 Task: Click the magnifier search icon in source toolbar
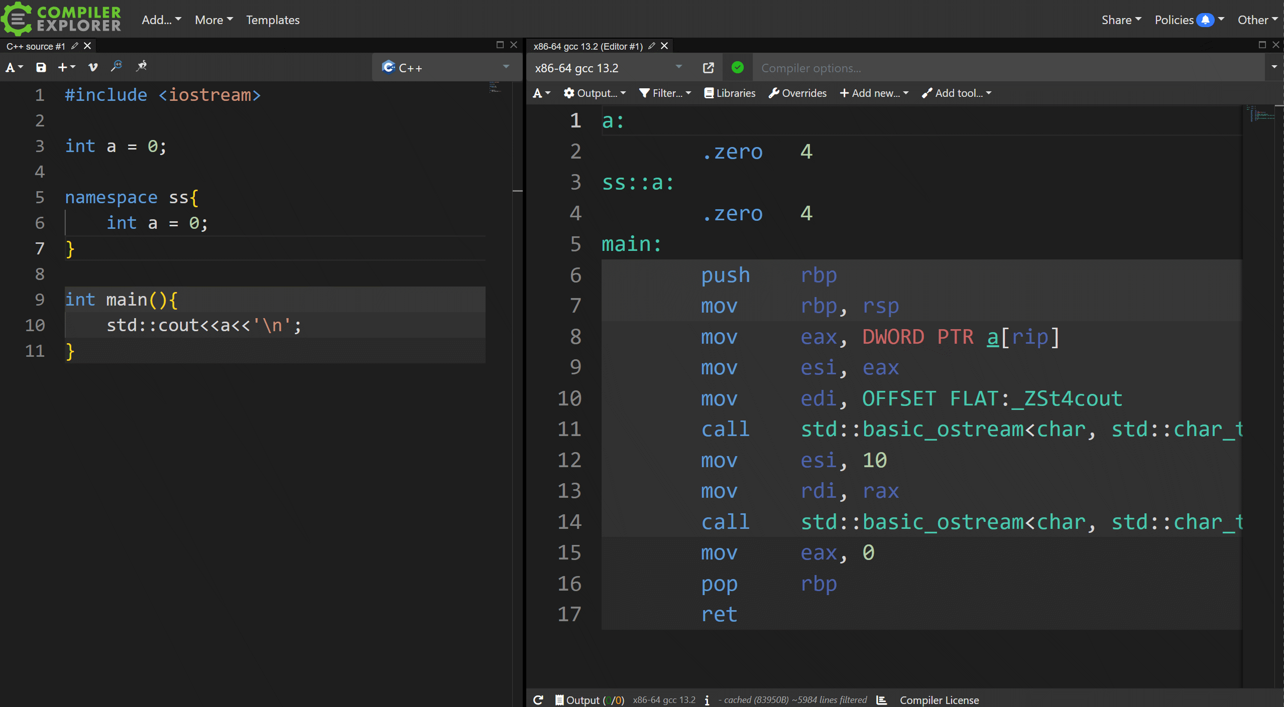tap(116, 66)
